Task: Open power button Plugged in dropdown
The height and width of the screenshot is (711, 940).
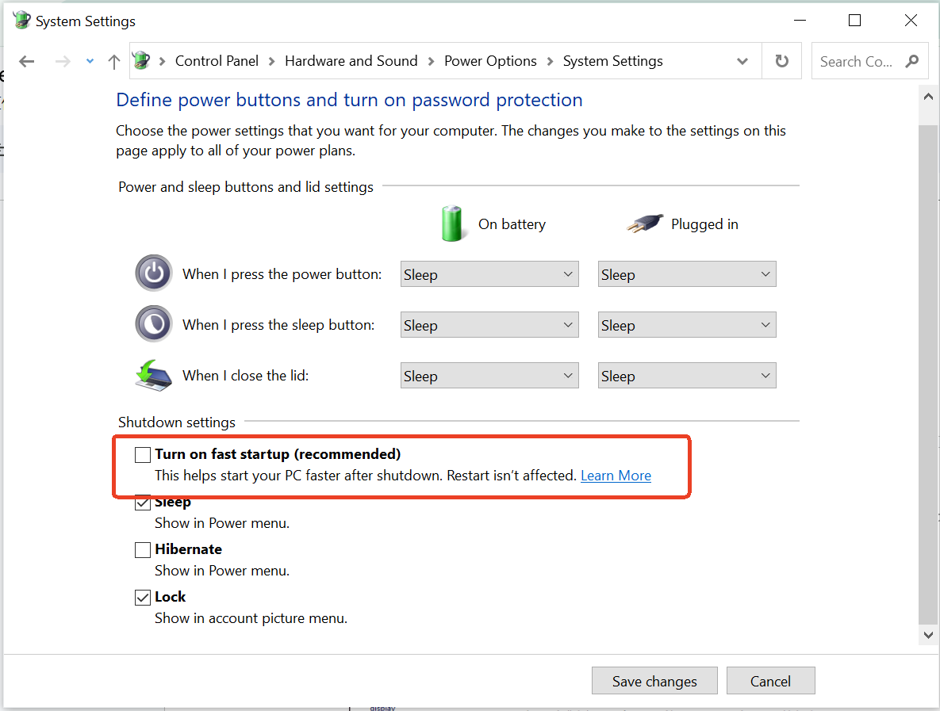Action: 686,273
